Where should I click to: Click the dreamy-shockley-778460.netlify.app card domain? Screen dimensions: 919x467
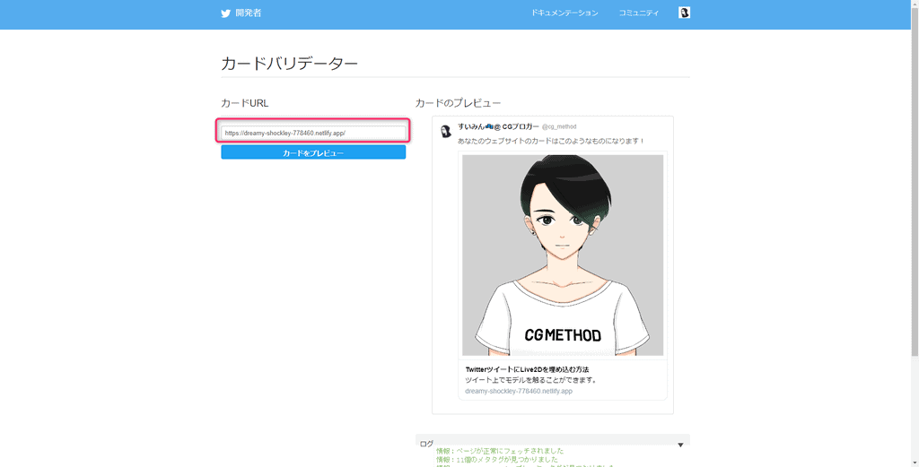tap(518, 391)
